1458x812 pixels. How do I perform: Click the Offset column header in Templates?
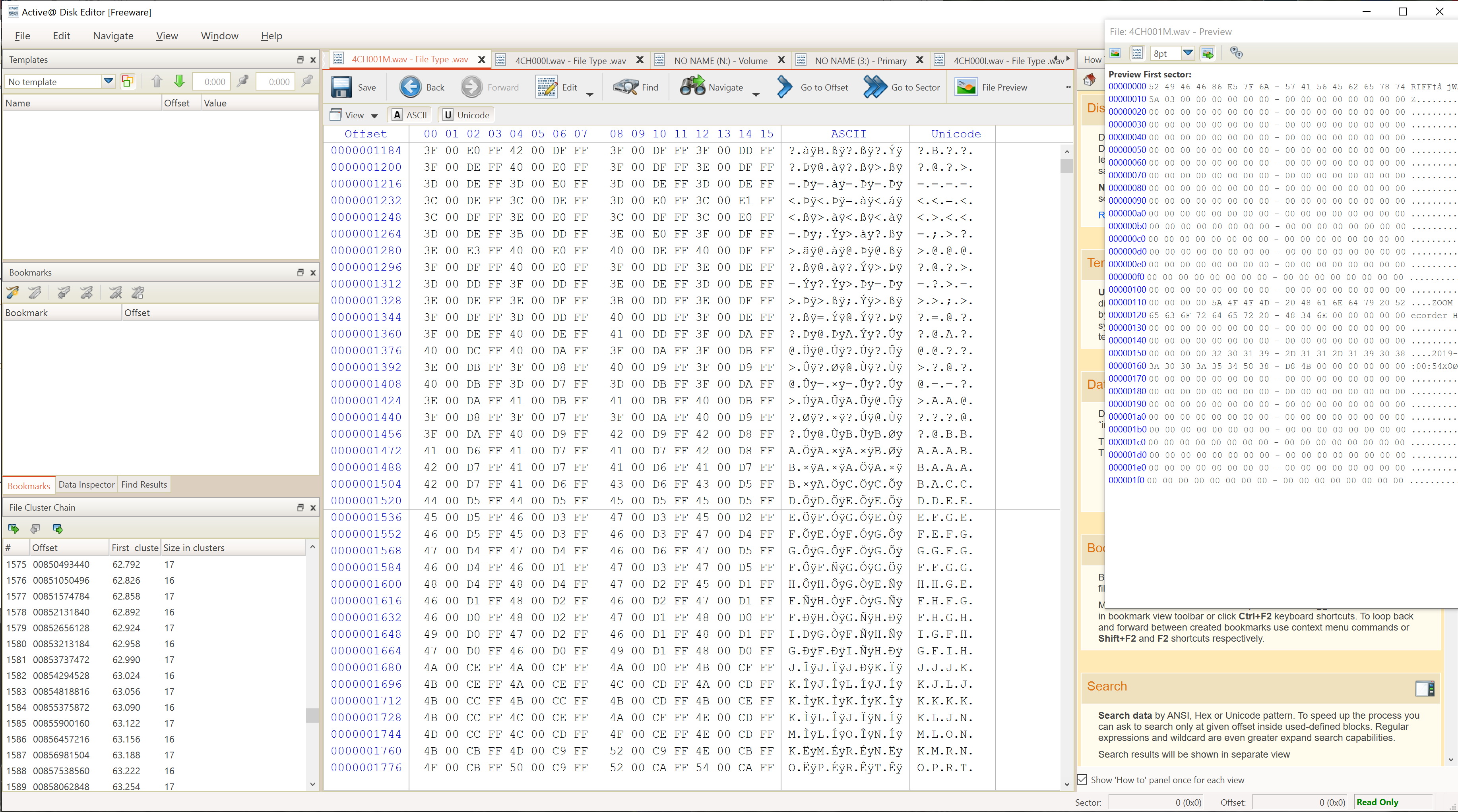coord(180,103)
